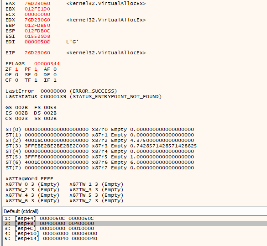This screenshot has width=267, height=246.
Task: Select the EAX register value 76D23060
Action: 37,3
